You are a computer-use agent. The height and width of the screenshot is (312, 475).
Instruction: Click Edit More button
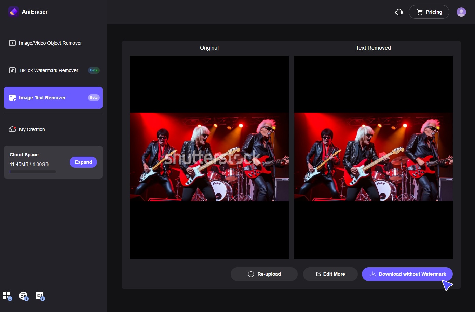pos(330,274)
